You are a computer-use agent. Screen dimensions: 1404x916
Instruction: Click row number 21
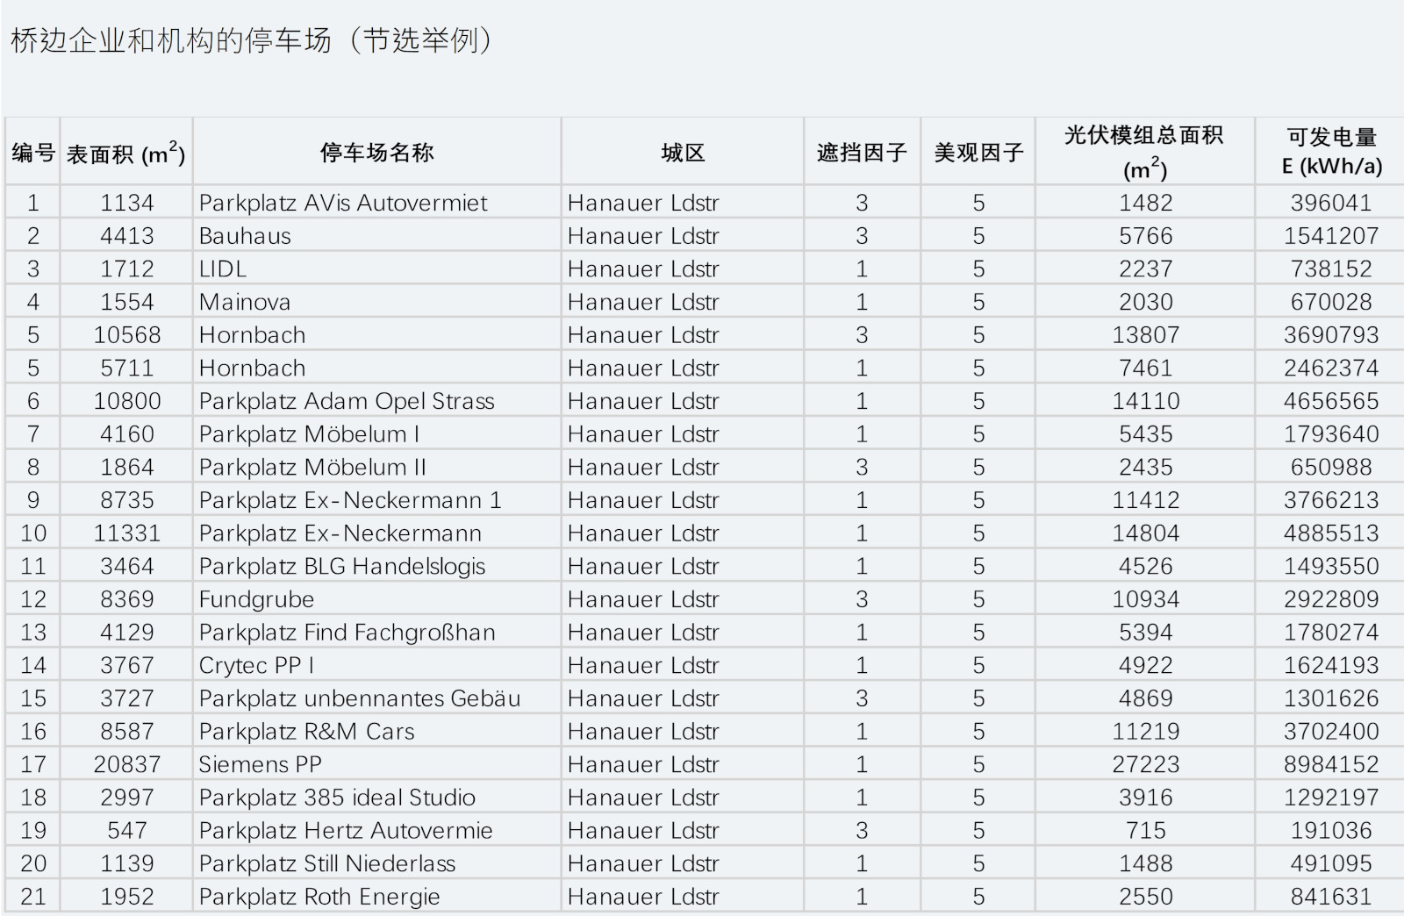(x=33, y=897)
